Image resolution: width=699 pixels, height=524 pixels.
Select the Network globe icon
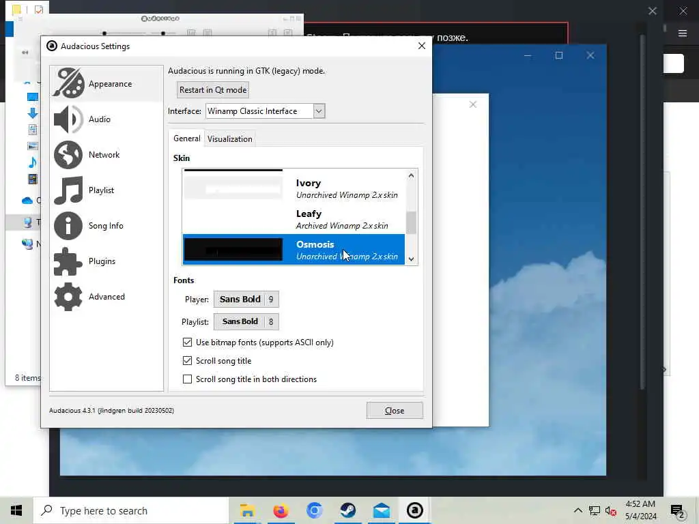[68, 155]
